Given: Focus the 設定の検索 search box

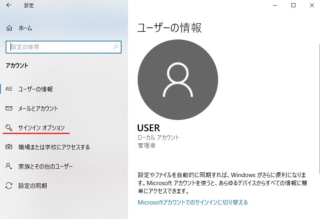Looking at the screenshot, I should click(x=64, y=47).
